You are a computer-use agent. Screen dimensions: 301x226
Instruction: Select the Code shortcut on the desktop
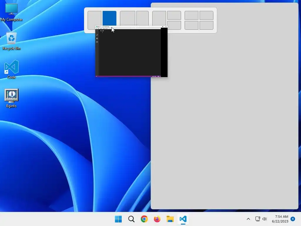point(11,69)
